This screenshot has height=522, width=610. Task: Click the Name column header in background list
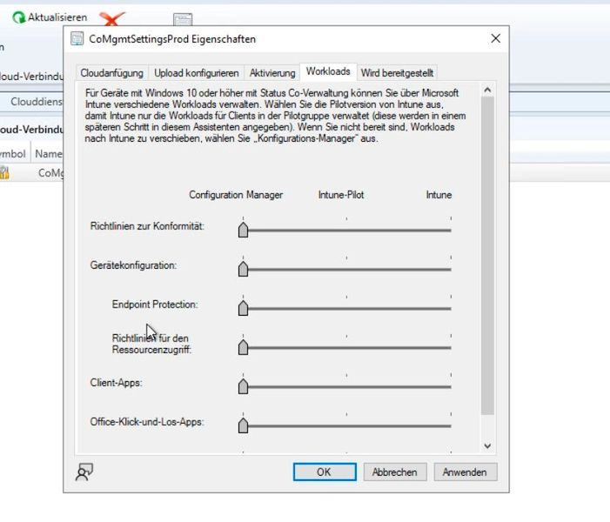(x=48, y=154)
